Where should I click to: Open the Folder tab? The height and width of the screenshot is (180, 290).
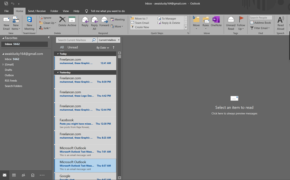[x=54, y=11]
